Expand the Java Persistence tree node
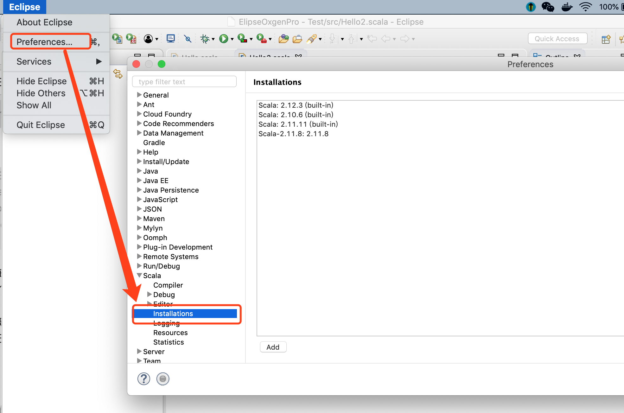 coord(139,190)
